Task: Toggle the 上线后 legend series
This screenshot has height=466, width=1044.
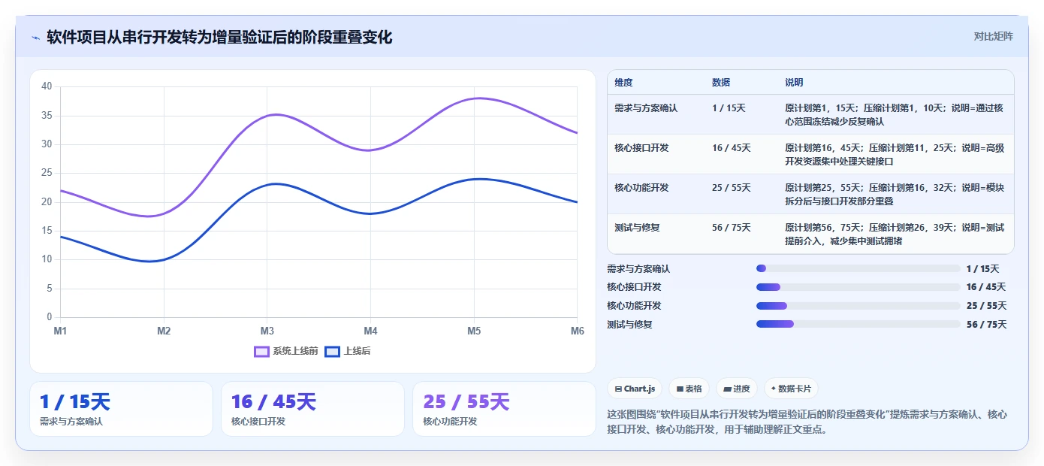Action: coord(347,351)
